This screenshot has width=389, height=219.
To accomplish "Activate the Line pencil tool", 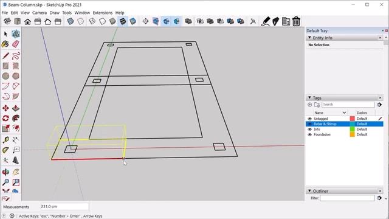I will pyautogui.click(x=5, y=55).
